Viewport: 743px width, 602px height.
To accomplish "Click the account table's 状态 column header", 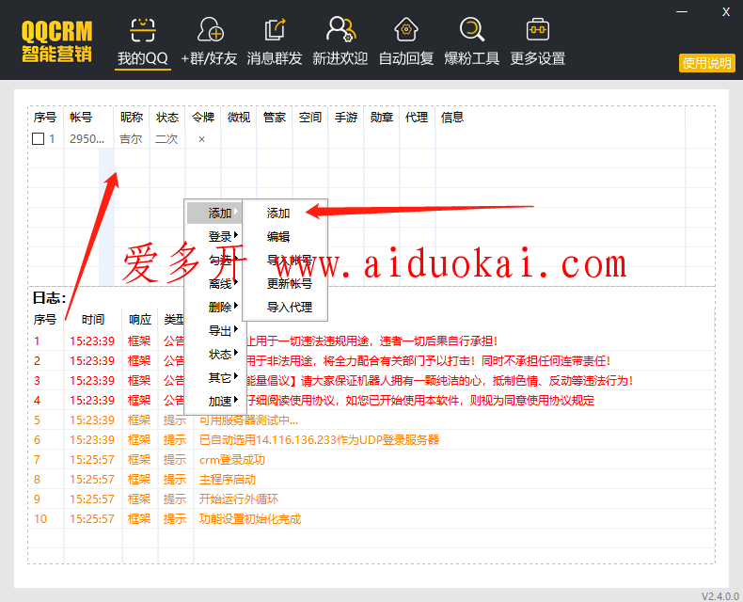I will (x=167, y=117).
